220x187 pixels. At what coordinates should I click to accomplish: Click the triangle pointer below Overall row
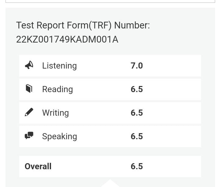click(110, 183)
